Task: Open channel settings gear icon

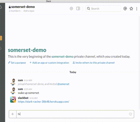Action: pyautogui.click(x=71, y=9)
